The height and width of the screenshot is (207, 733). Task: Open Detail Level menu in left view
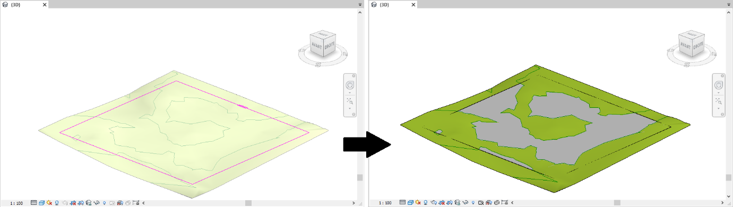click(34, 203)
